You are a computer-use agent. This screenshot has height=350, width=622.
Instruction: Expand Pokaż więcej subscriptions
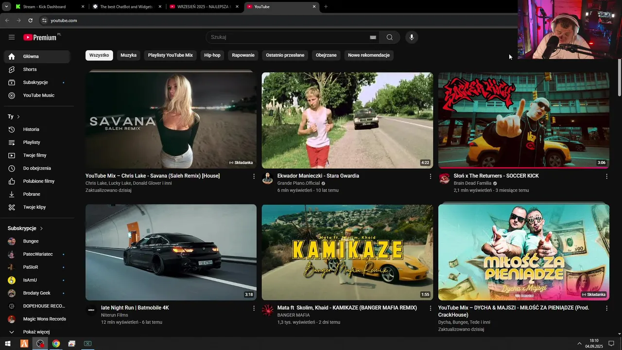pyautogui.click(x=37, y=332)
